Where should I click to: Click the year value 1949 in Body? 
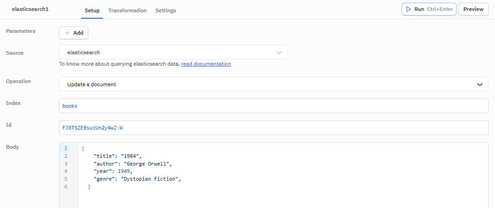(x=124, y=172)
